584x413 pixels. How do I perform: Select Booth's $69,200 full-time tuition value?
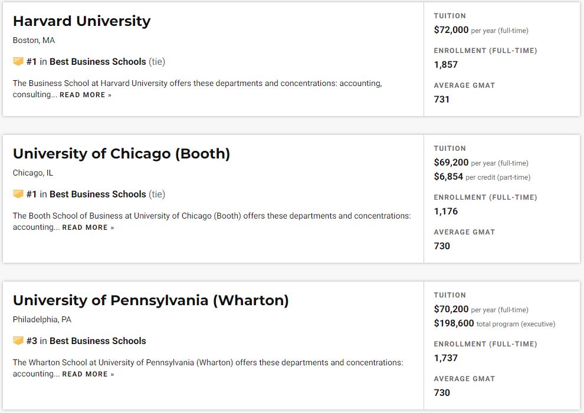tap(451, 162)
